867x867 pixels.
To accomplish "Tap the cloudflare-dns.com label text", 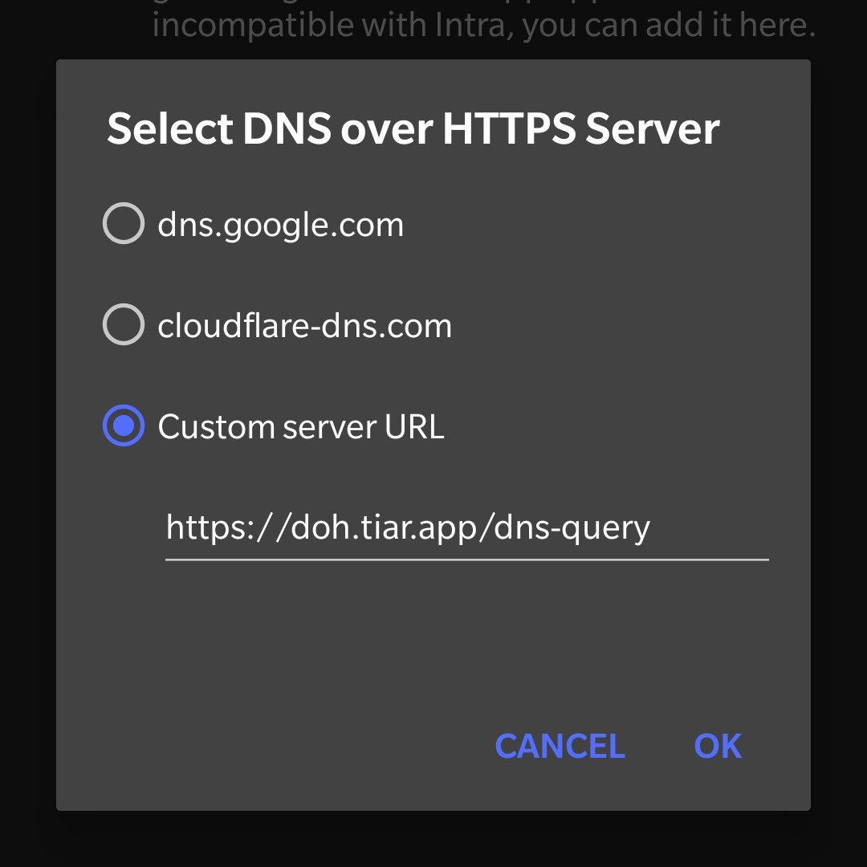I will [304, 326].
